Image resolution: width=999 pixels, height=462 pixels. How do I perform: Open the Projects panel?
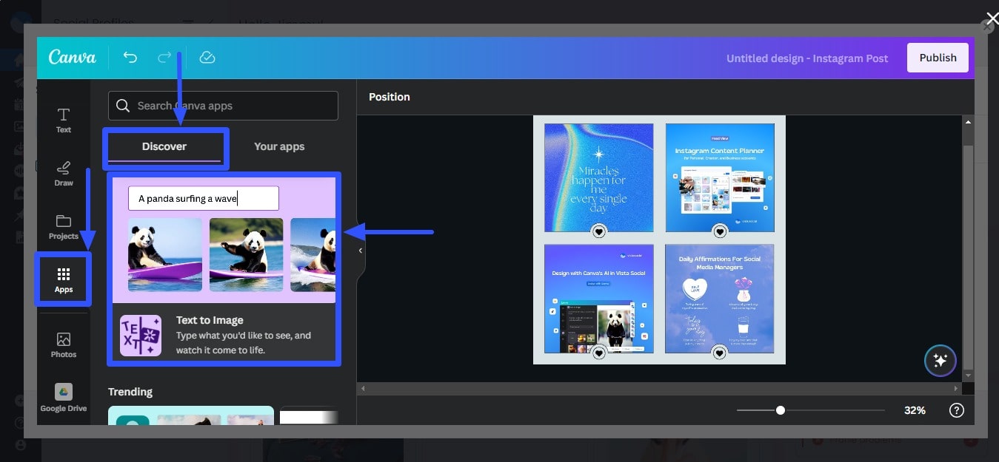pos(63,225)
